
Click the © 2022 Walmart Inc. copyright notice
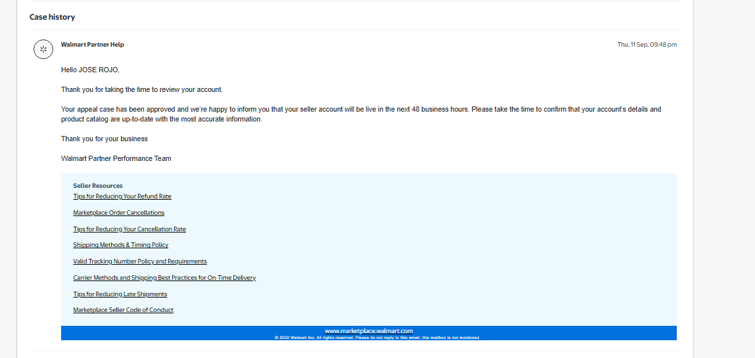click(x=377, y=338)
